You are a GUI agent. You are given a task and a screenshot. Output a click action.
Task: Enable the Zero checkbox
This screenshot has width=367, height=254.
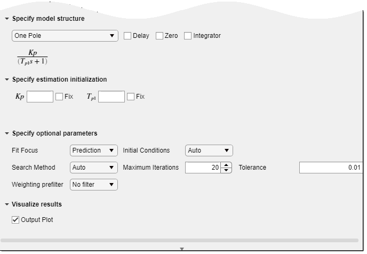[159, 36]
